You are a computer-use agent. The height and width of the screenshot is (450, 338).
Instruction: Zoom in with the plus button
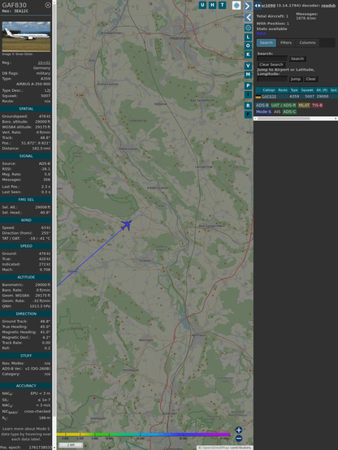[x=239, y=430]
